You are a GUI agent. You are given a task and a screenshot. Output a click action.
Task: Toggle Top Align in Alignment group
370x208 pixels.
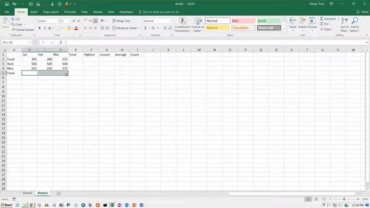(x=85, y=21)
